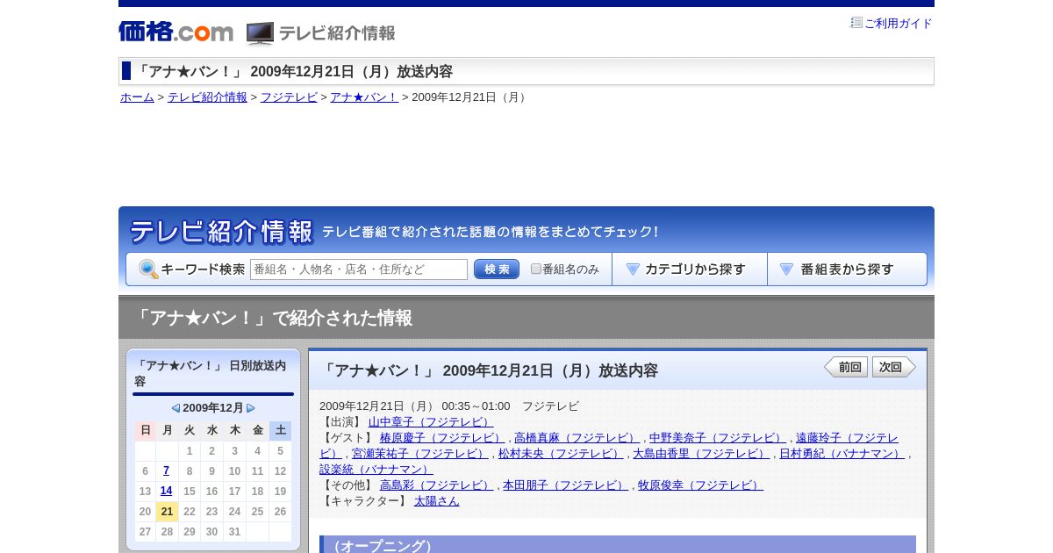Click the keyword search input field

pos(359,269)
